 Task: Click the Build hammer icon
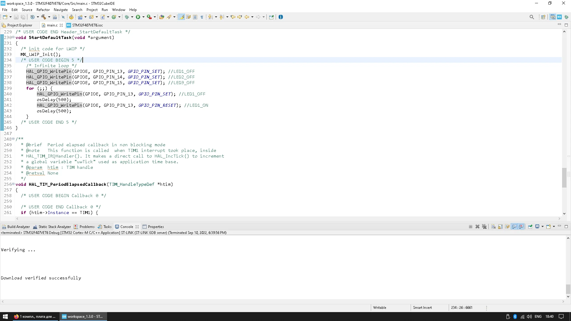pyautogui.click(x=43, y=17)
